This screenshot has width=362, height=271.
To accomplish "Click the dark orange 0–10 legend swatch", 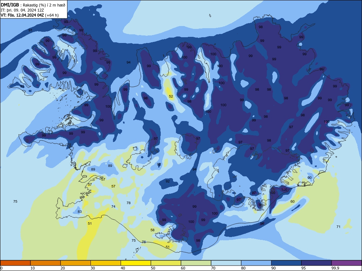I will 15,263.
